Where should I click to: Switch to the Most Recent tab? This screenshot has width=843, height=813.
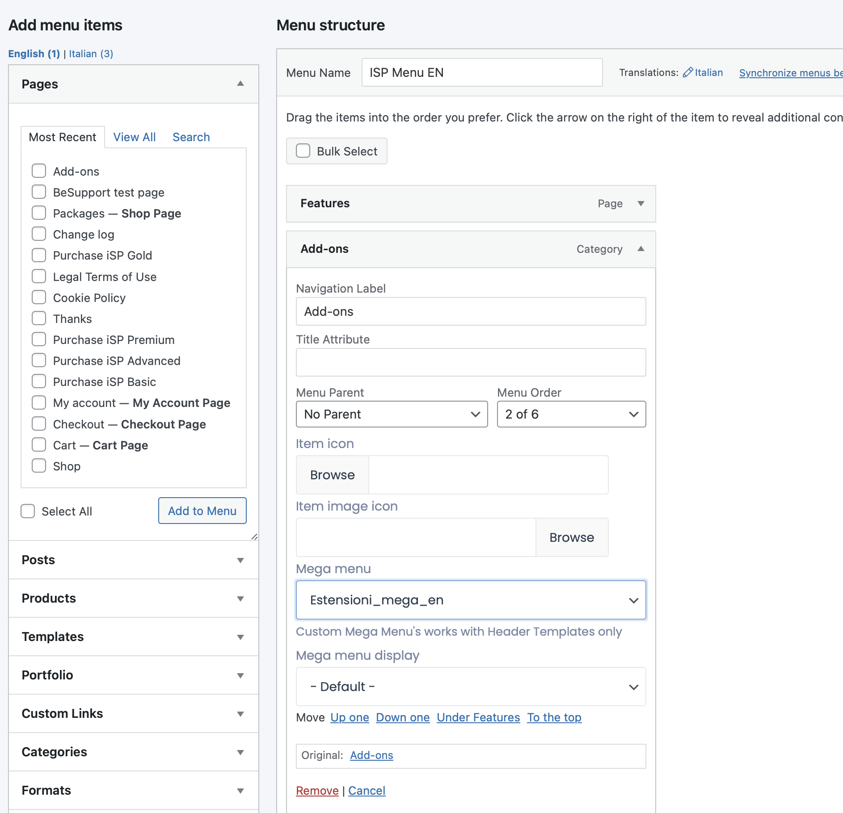click(63, 137)
